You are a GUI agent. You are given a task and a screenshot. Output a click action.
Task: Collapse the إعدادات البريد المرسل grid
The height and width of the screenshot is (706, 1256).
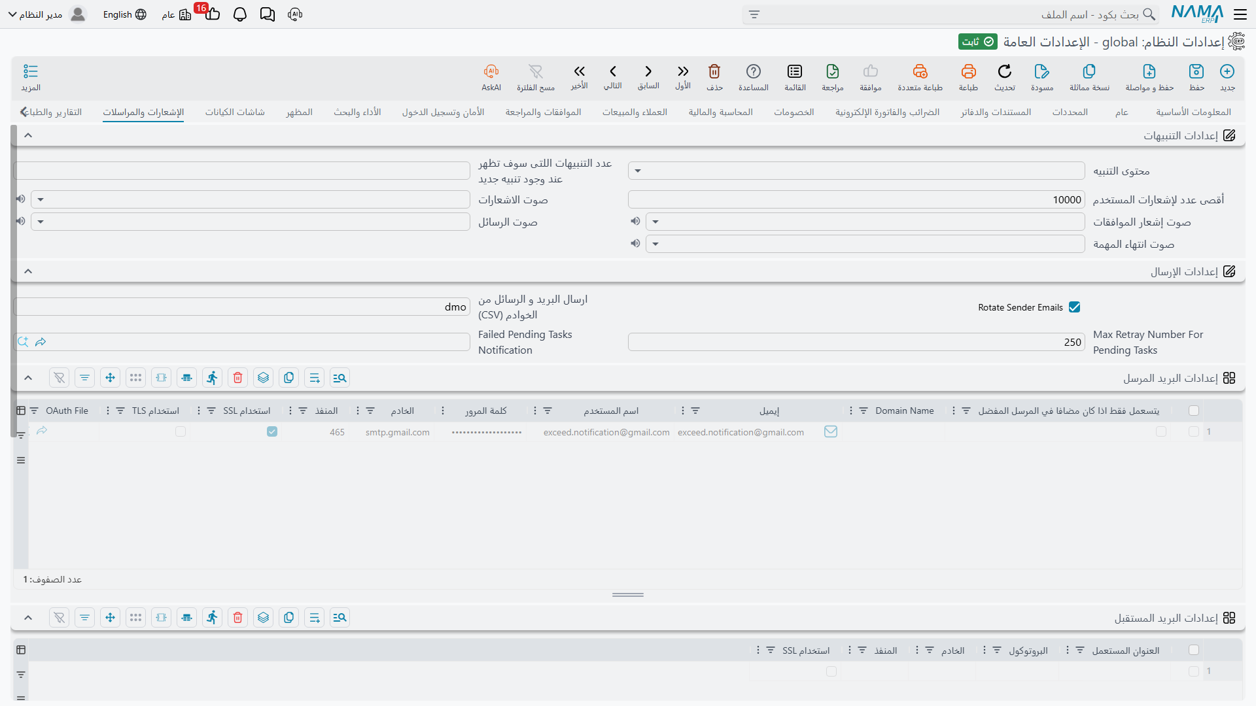point(28,378)
